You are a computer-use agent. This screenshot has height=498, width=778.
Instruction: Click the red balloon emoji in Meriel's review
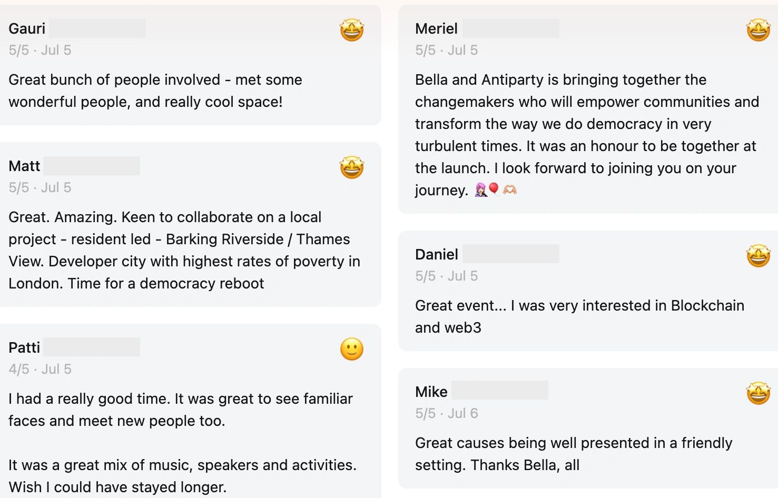click(494, 189)
